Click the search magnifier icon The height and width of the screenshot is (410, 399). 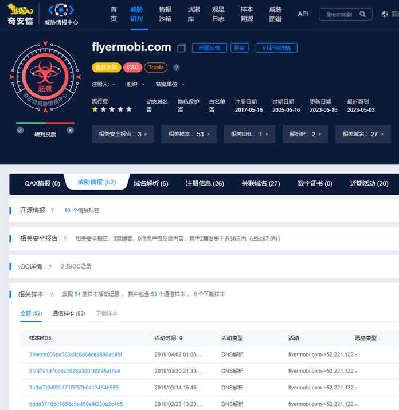[x=362, y=14]
